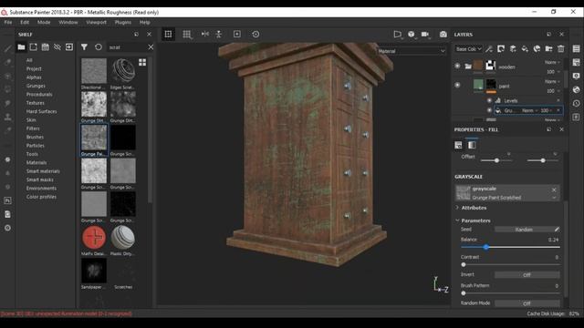Viewport: 584px width, 328px height.
Task: Switch shelf thumbnails grid size icon
Action: 142,63
